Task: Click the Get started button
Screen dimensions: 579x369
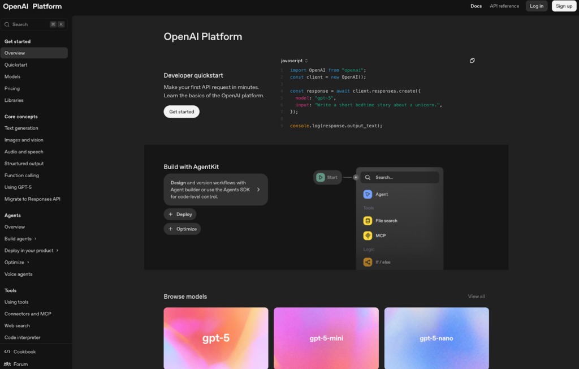Action: pos(181,111)
